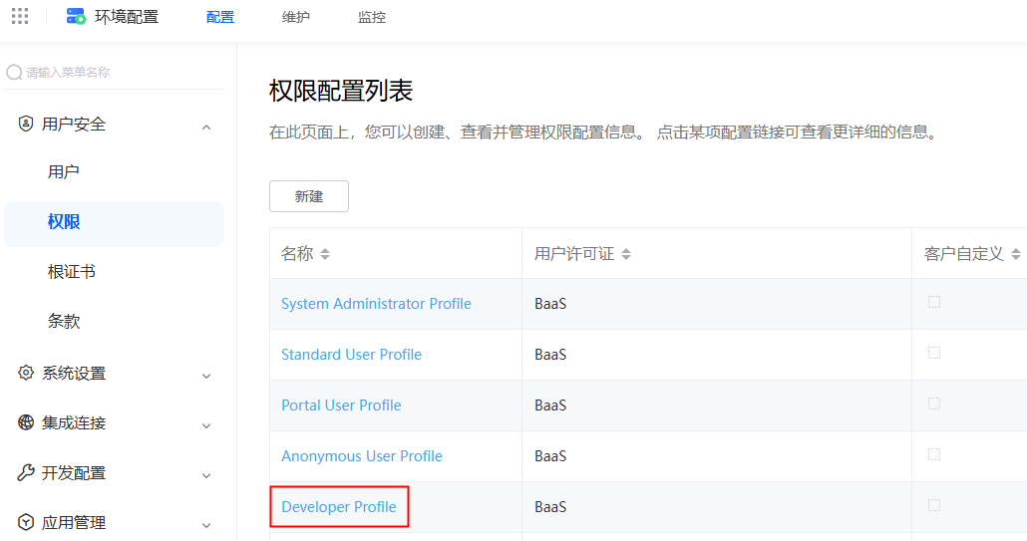The height and width of the screenshot is (541, 1027).
Task: Collapse the 用户安全 menu chevron
Action: tap(206, 127)
